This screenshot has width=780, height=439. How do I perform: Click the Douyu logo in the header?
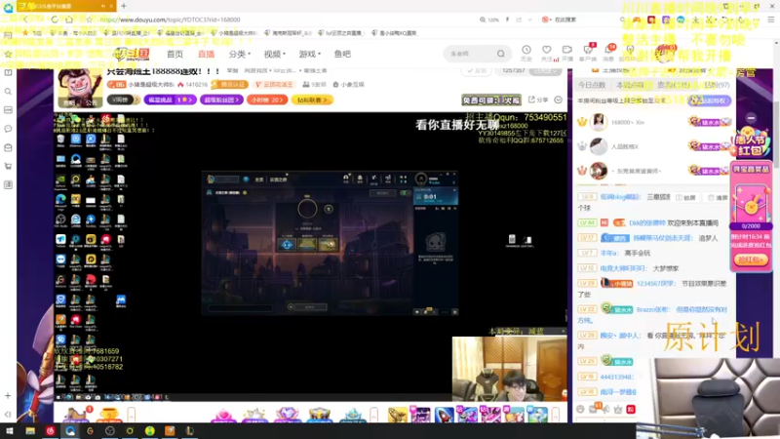point(132,54)
